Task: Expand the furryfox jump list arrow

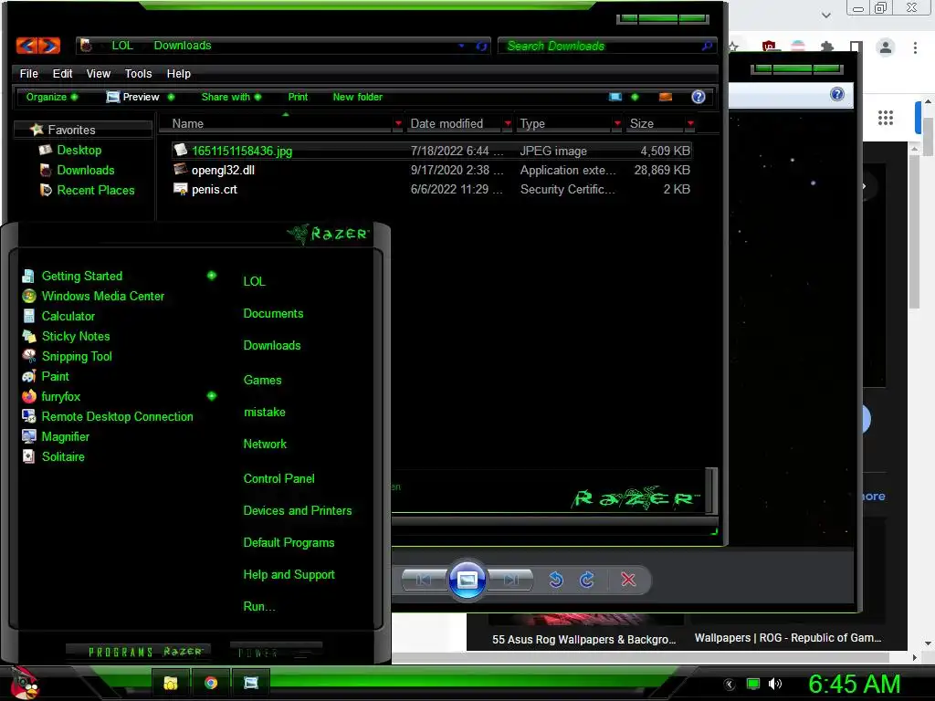Action: [x=212, y=396]
